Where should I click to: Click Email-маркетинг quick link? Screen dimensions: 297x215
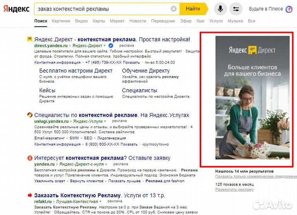click(x=49, y=138)
